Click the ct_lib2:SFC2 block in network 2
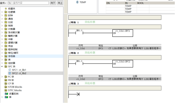175x103 pixels. pos(123,64)
